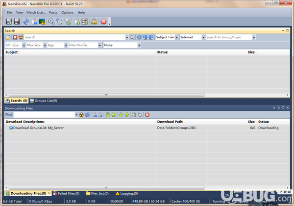Open the View menu
Screen dimensions: 294x206
click(x=20, y=13)
